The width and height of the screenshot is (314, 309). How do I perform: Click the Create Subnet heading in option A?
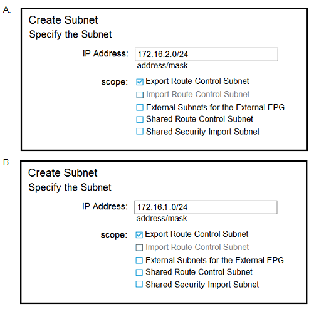63,20
